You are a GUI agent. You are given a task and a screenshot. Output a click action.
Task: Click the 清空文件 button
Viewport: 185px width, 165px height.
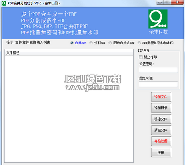(161, 130)
